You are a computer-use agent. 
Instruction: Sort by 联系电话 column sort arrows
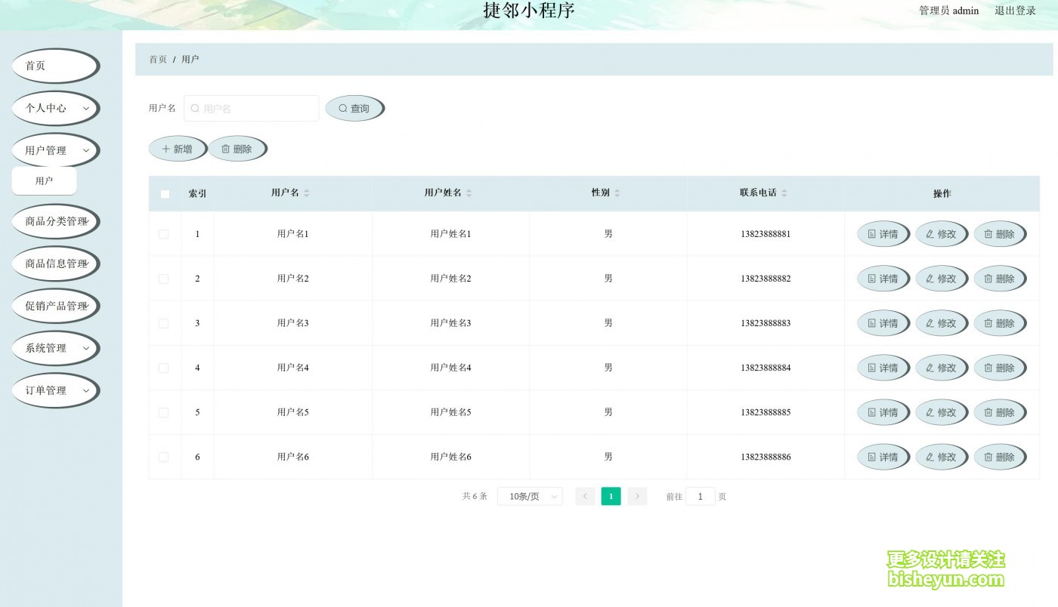tap(784, 193)
